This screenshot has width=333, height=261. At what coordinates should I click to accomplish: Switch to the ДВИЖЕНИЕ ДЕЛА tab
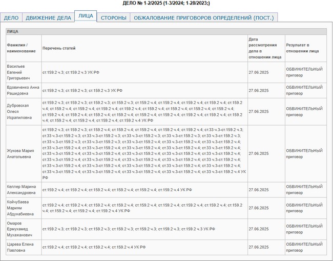48,17
